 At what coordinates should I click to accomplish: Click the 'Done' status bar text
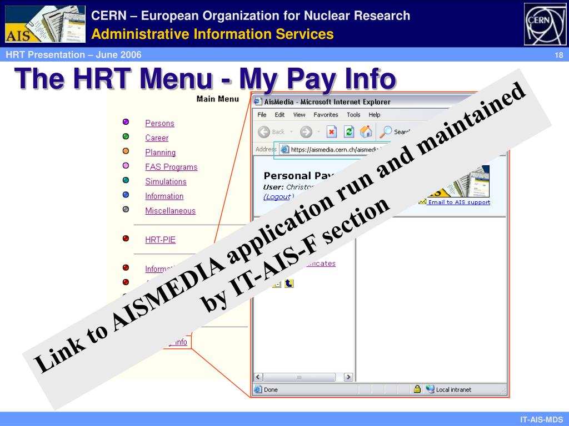(271, 389)
